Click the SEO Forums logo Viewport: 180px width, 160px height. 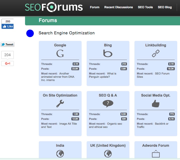coord(54,7)
